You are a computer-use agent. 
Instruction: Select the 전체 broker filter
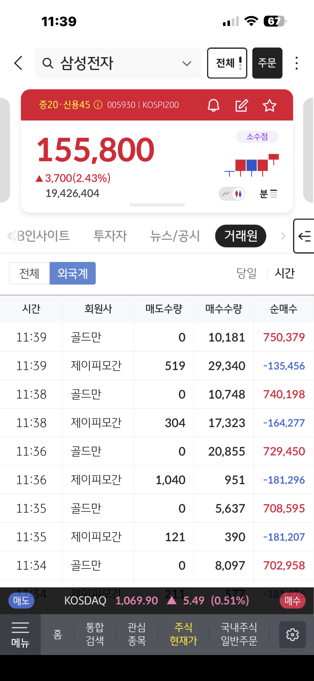[x=29, y=273]
